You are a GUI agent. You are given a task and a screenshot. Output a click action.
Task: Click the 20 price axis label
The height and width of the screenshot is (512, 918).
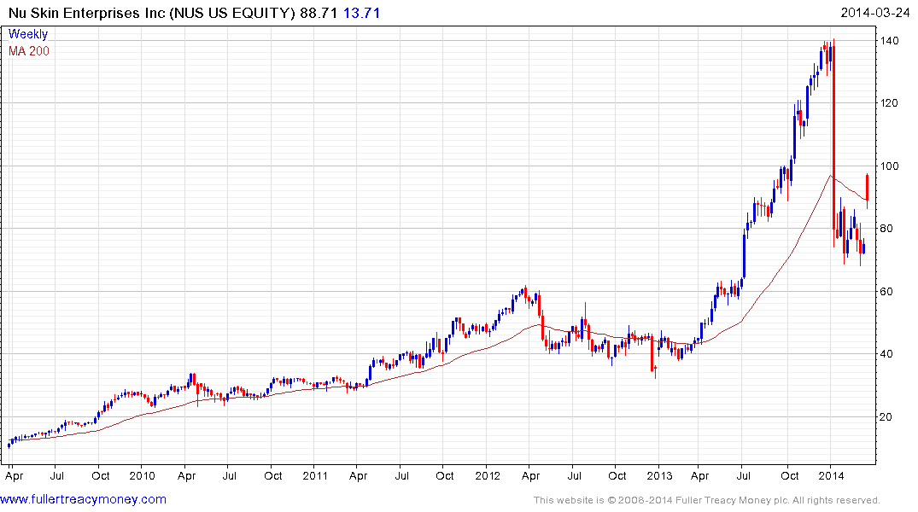pyautogui.click(x=886, y=416)
